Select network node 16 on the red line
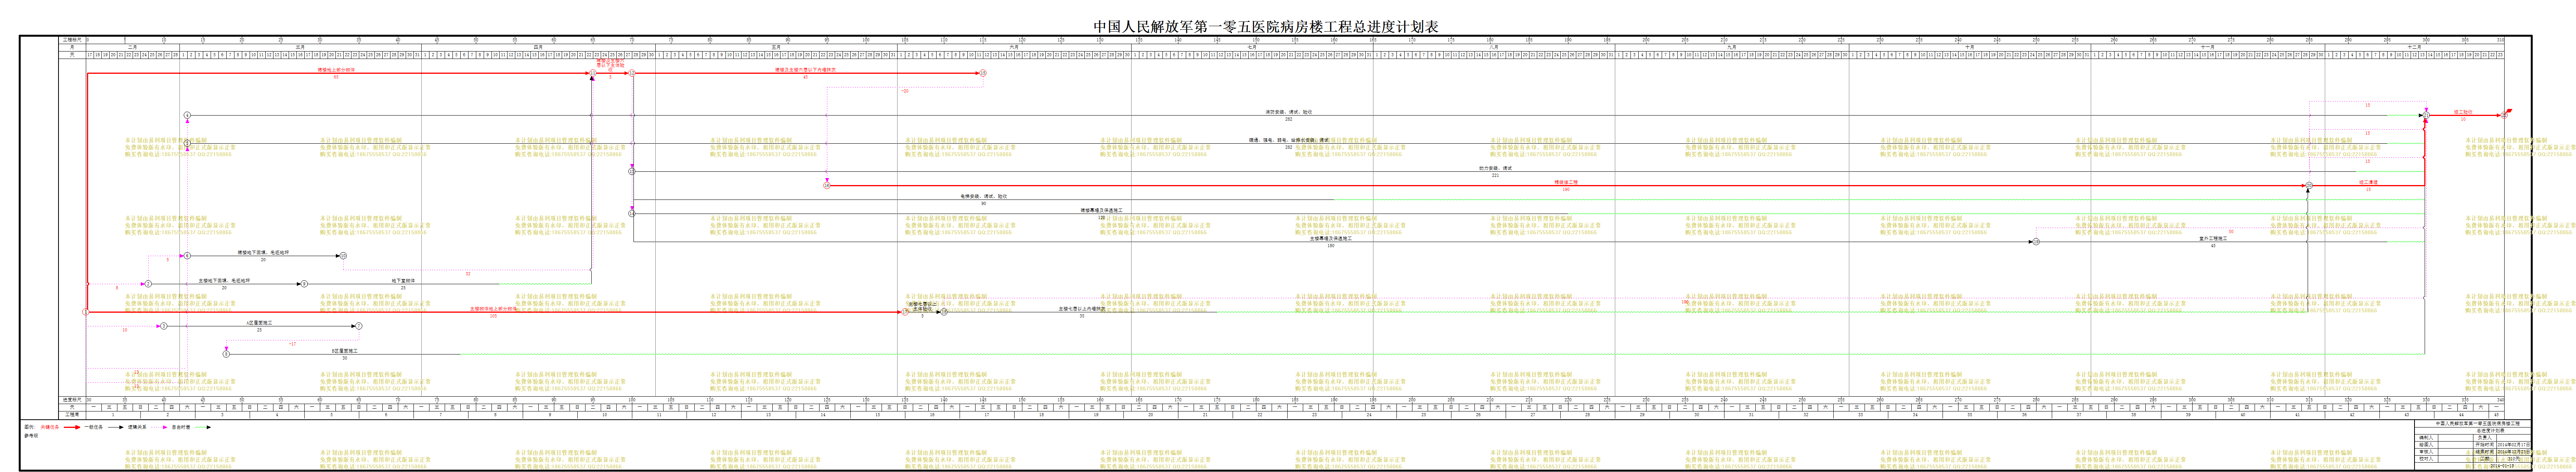The image size is (2576, 472). coord(827,186)
